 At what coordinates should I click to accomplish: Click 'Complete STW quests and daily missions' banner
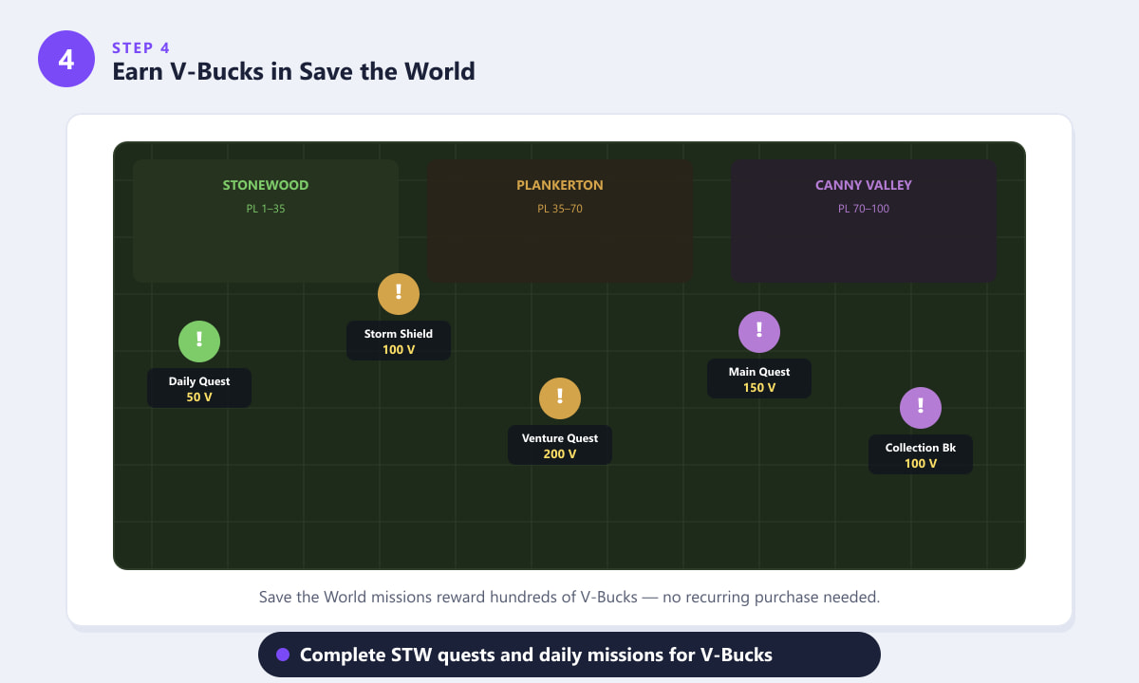pyautogui.click(x=569, y=655)
